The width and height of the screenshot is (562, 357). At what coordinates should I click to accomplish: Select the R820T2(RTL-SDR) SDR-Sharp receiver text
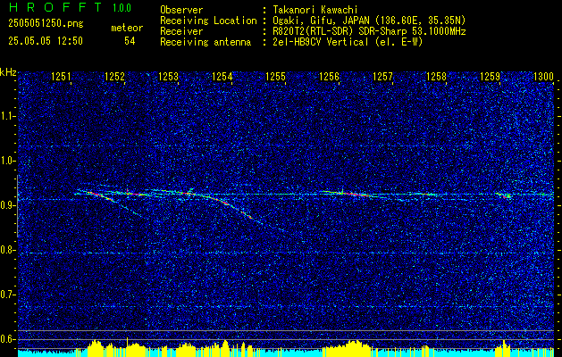tap(369, 31)
